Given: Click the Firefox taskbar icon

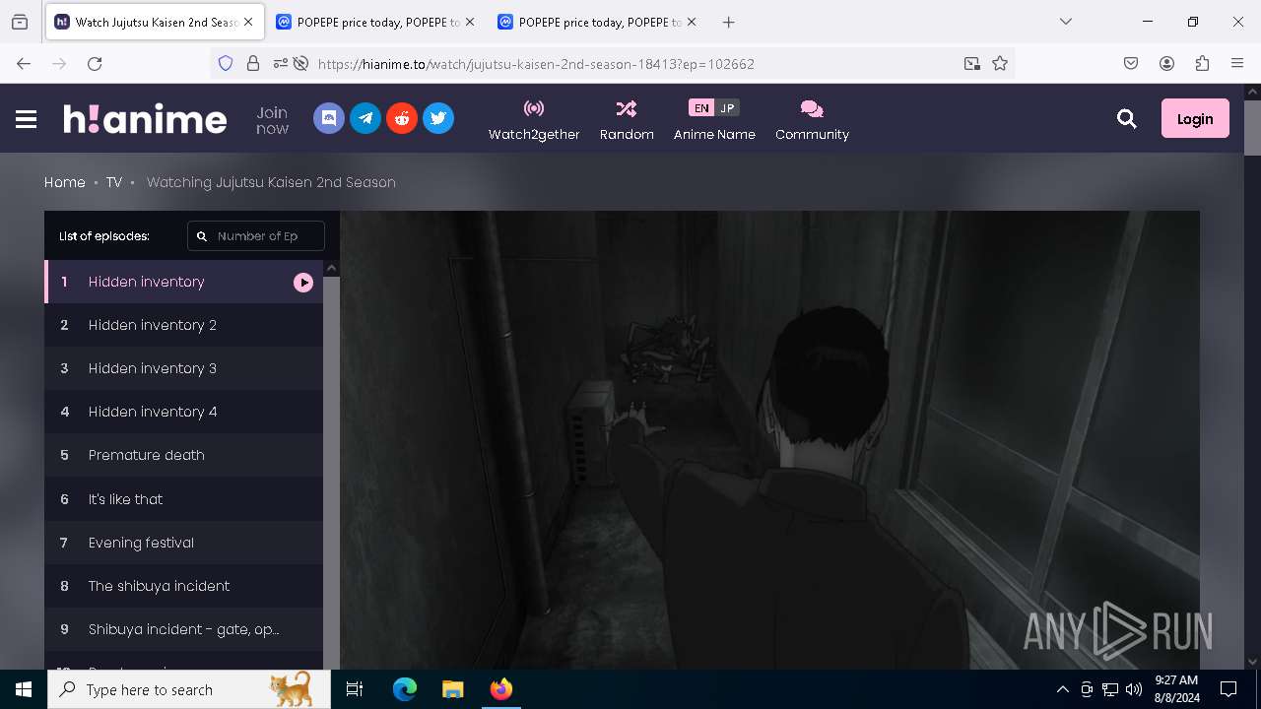Looking at the screenshot, I should [500, 689].
